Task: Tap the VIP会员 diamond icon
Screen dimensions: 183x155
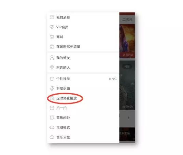Action: pos(52,27)
